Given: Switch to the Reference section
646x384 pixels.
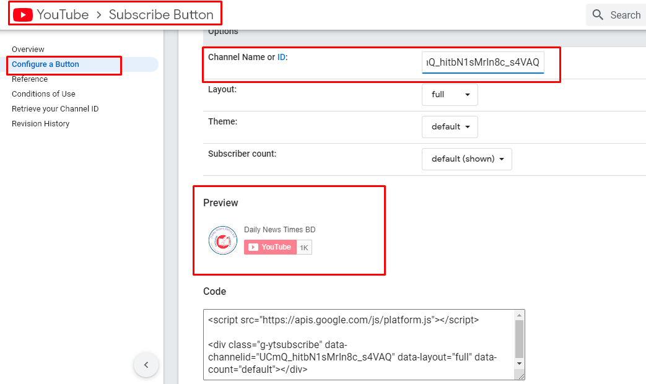Looking at the screenshot, I should tap(28, 79).
